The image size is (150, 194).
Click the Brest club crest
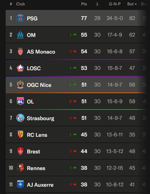pyautogui.click(x=20, y=151)
